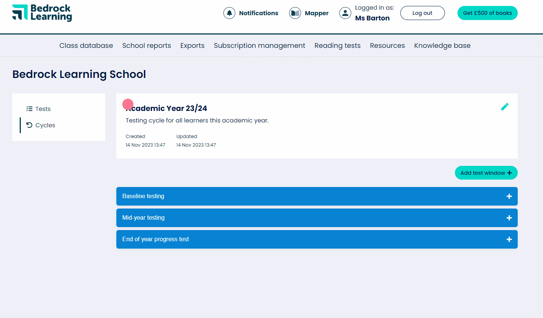Open Subscription management
This screenshot has height=318, width=543.
(259, 45)
